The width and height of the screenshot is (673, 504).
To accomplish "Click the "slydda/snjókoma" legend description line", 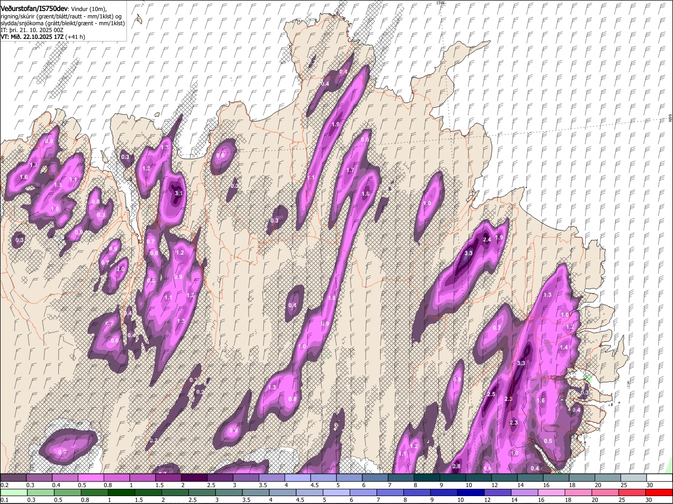I will (x=63, y=23).
